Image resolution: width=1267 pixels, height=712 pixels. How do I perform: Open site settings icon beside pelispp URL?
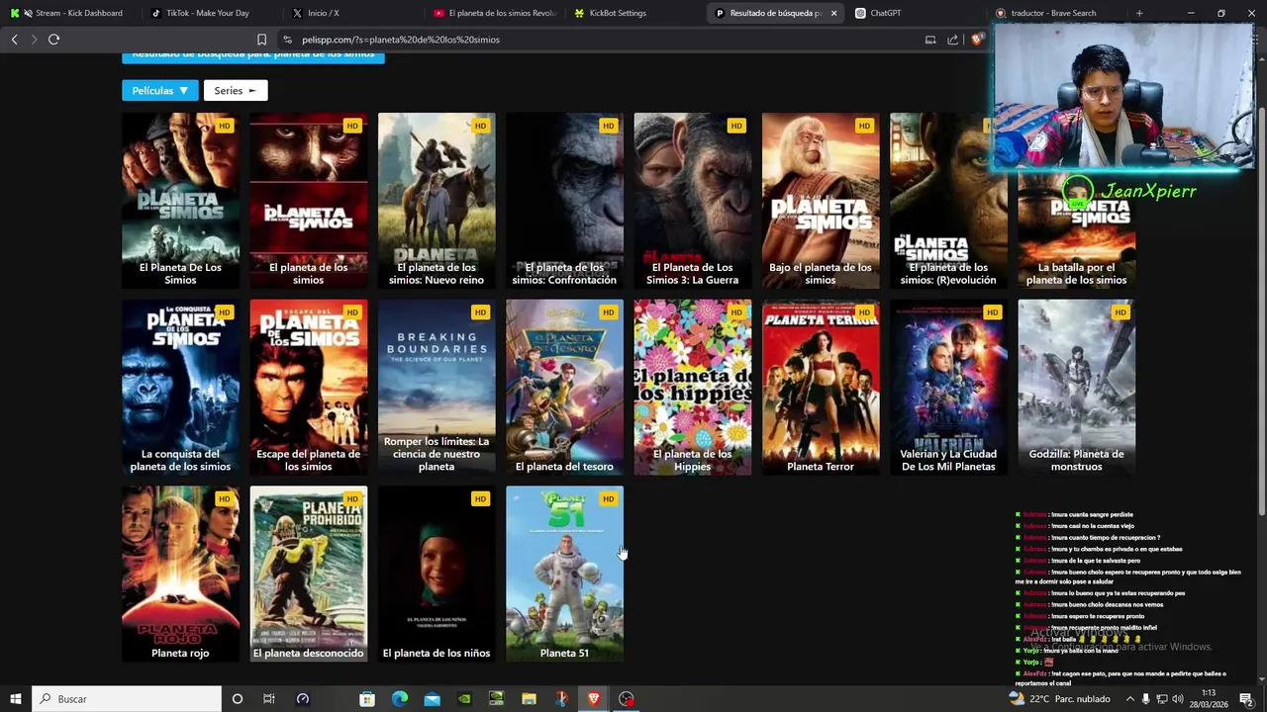tap(287, 40)
